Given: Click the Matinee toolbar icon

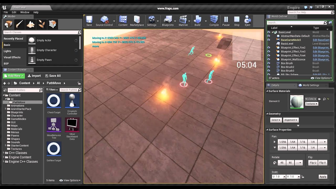Looking at the screenshot, I should (x=183, y=21).
